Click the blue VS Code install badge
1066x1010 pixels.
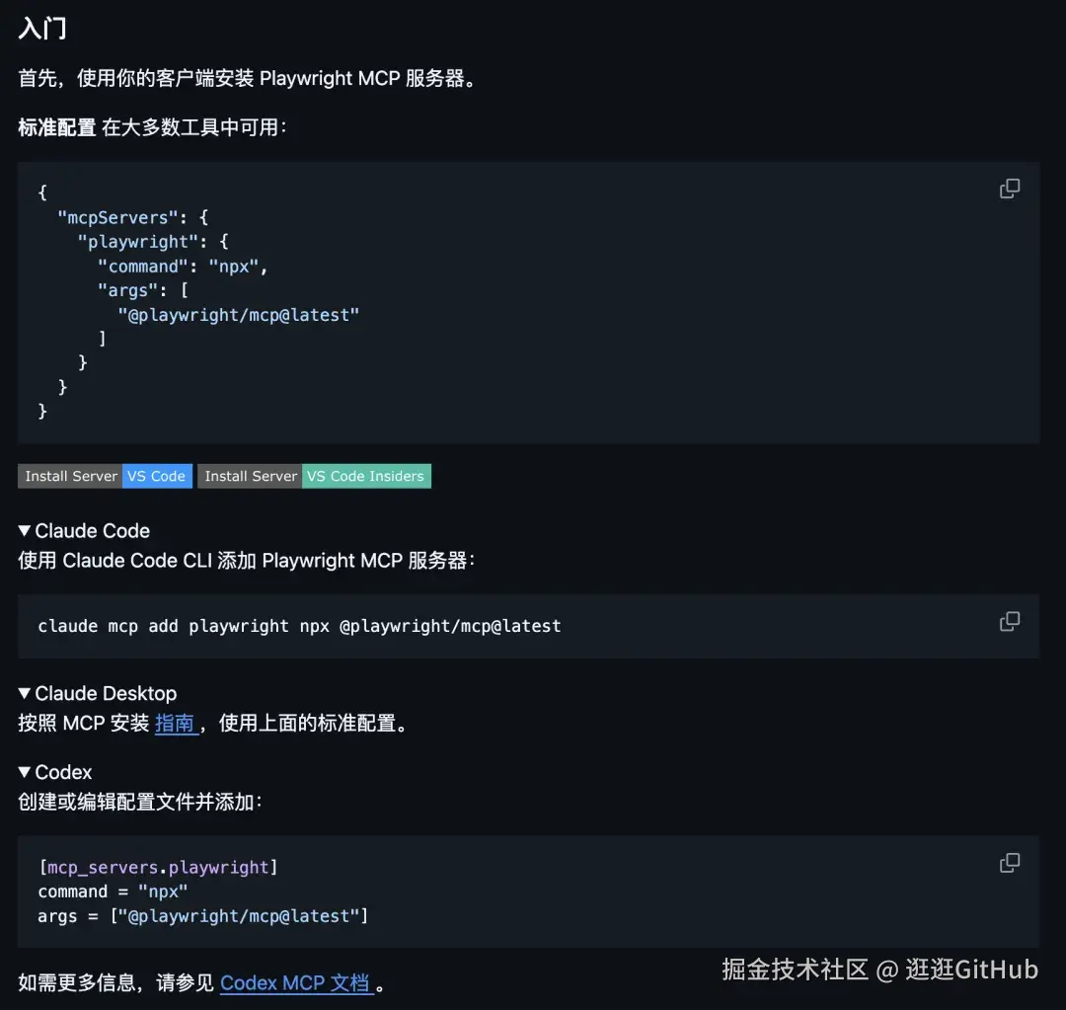point(157,476)
